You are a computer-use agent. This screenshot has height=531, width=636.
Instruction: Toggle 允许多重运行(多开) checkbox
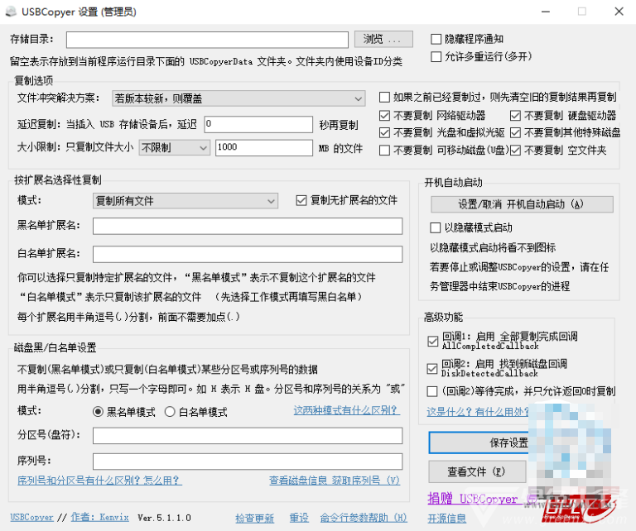tap(436, 56)
